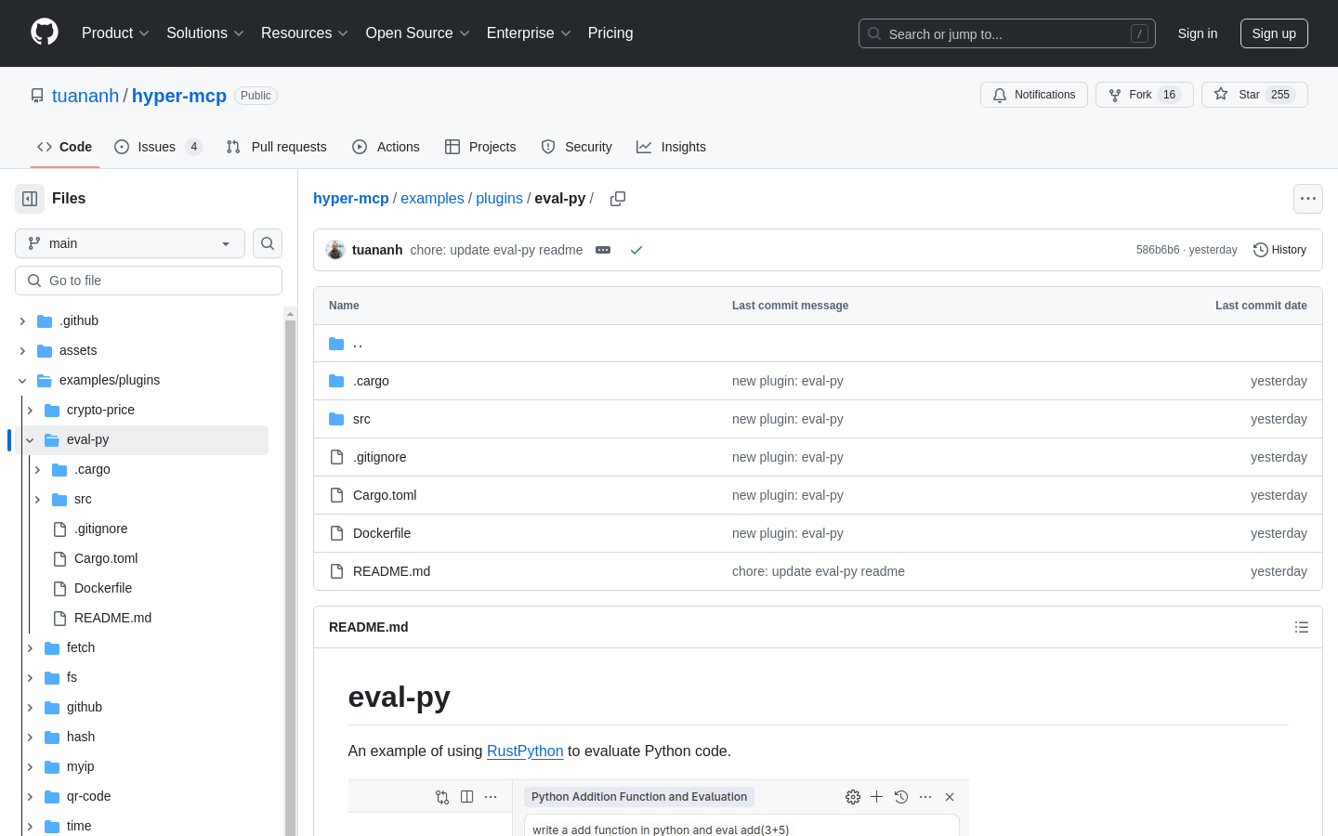
Task: Open README.md in the file tree
Action: pyautogui.click(x=112, y=618)
